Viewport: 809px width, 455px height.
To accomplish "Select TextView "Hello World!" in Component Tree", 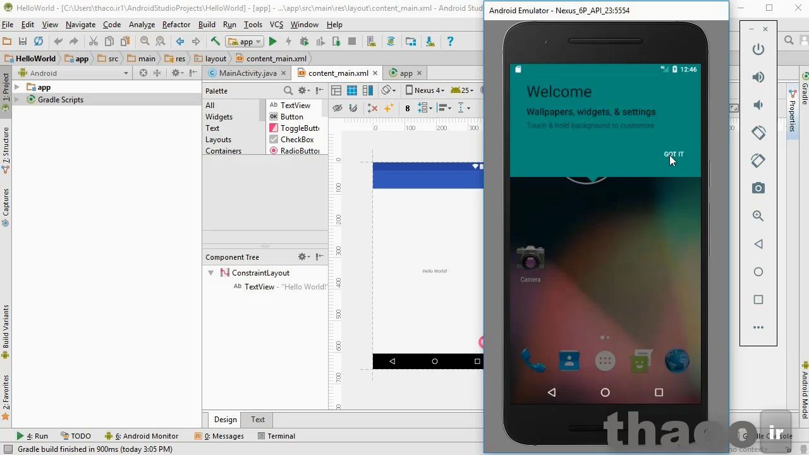I will click(280, 287).
